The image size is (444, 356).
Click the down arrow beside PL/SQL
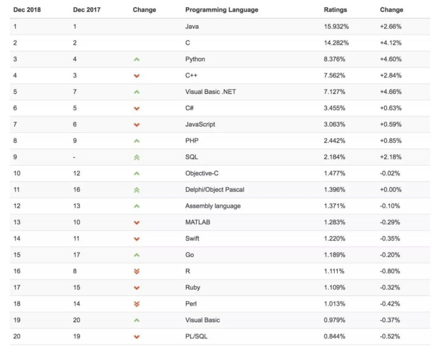pos(137,337)
